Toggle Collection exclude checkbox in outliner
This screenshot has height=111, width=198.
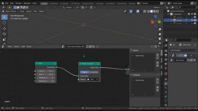pos(189,14)
